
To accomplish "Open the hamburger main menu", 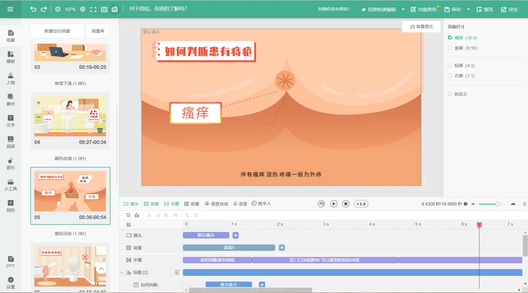I will (10, 9).
